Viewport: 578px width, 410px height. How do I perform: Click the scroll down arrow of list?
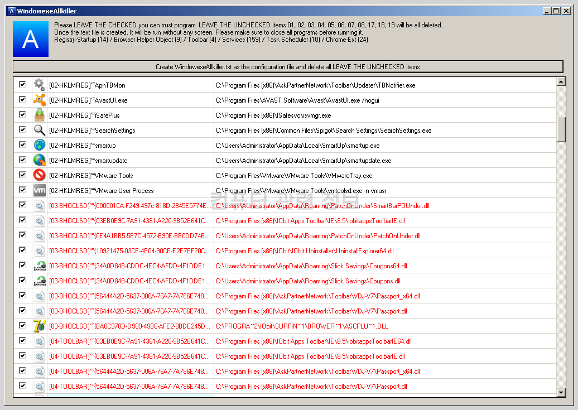click(x=561, y=393)
